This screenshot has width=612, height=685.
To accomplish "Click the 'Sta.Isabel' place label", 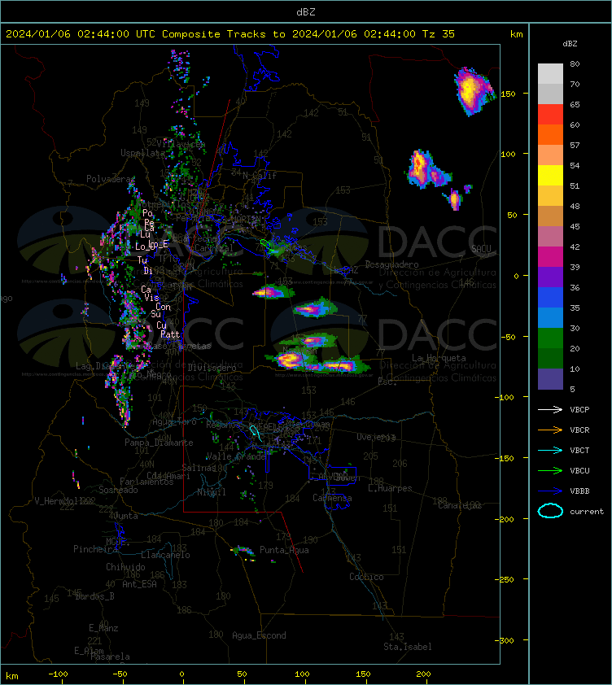I will coord(408,647).
